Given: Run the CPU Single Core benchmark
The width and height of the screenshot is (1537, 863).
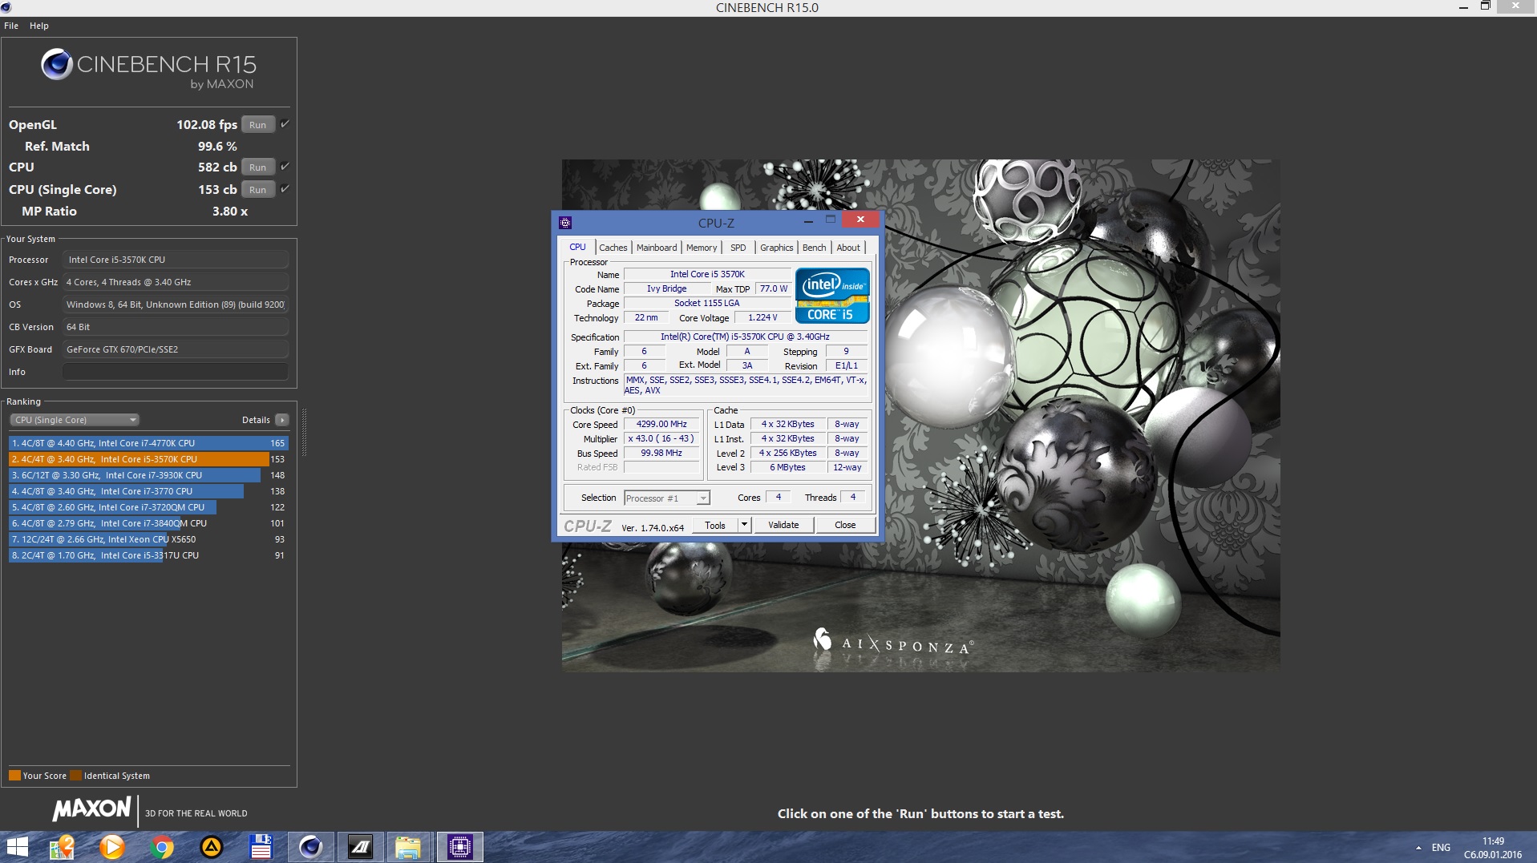Looking at the screenshot, I should 257,189.
